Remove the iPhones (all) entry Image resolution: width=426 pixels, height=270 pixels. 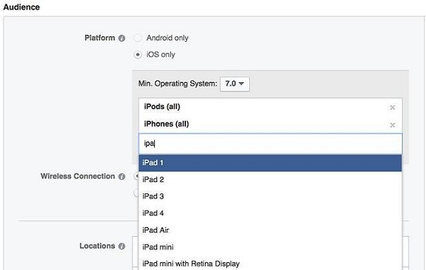click(x=393, y=125)
